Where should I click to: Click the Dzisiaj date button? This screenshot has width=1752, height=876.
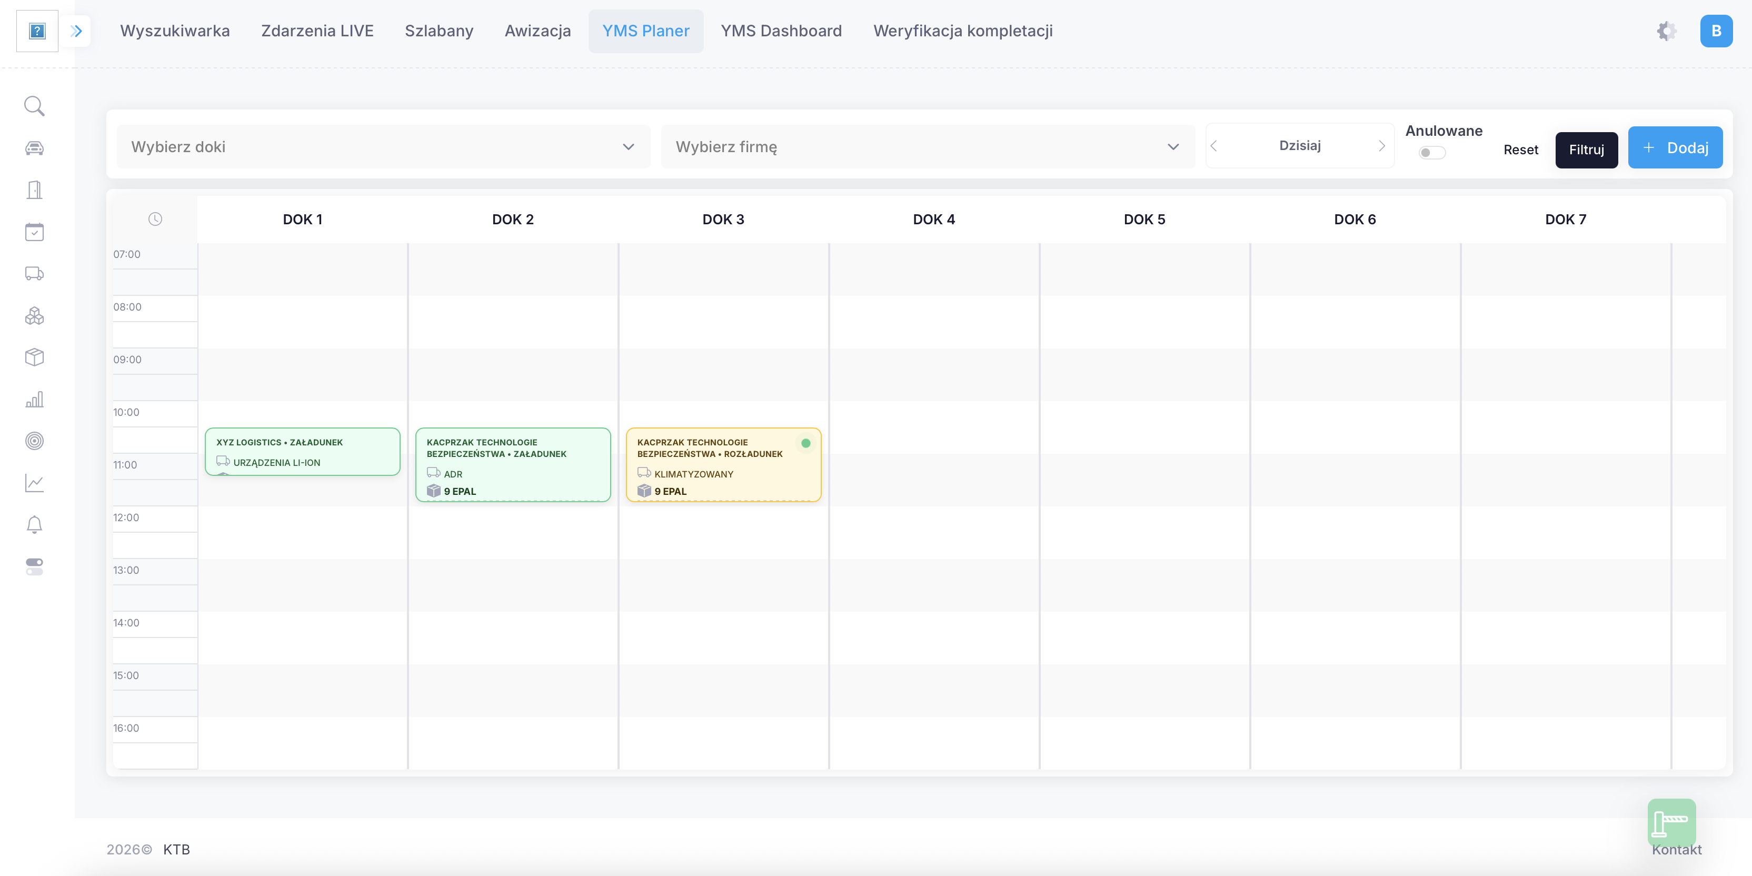click(x=1300, y=145)
